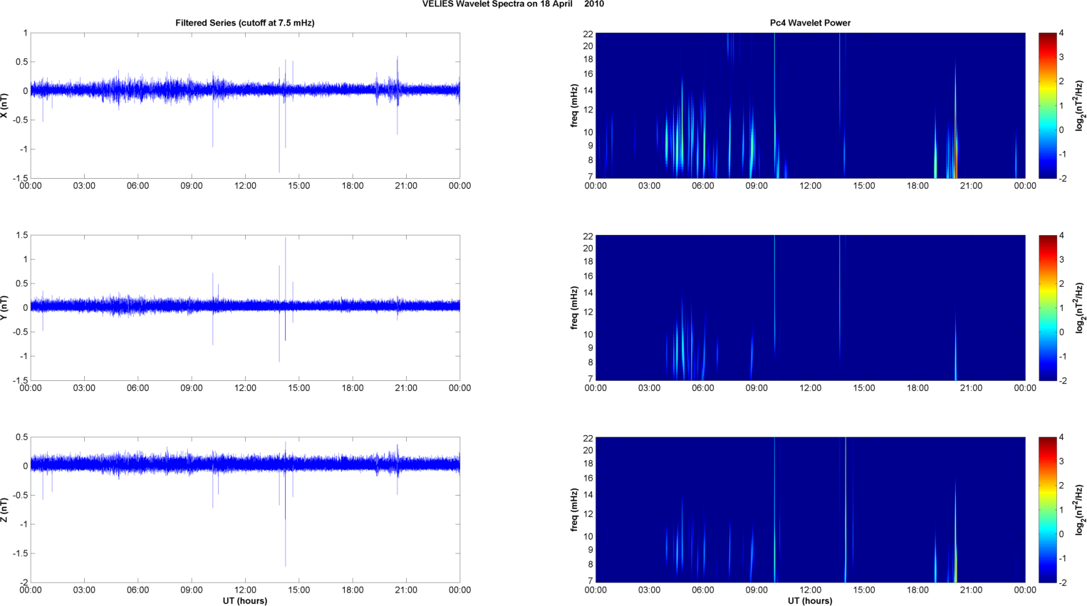Select the Filtered Series column title
1087x606 pixels.
[x=244, y=23]
